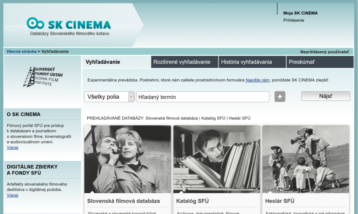This screenshot has height=214, width=358.
Task: Select the Heslár SFÚ photo thumbnail
Action: pyautogui.click(x=305, y=159)
